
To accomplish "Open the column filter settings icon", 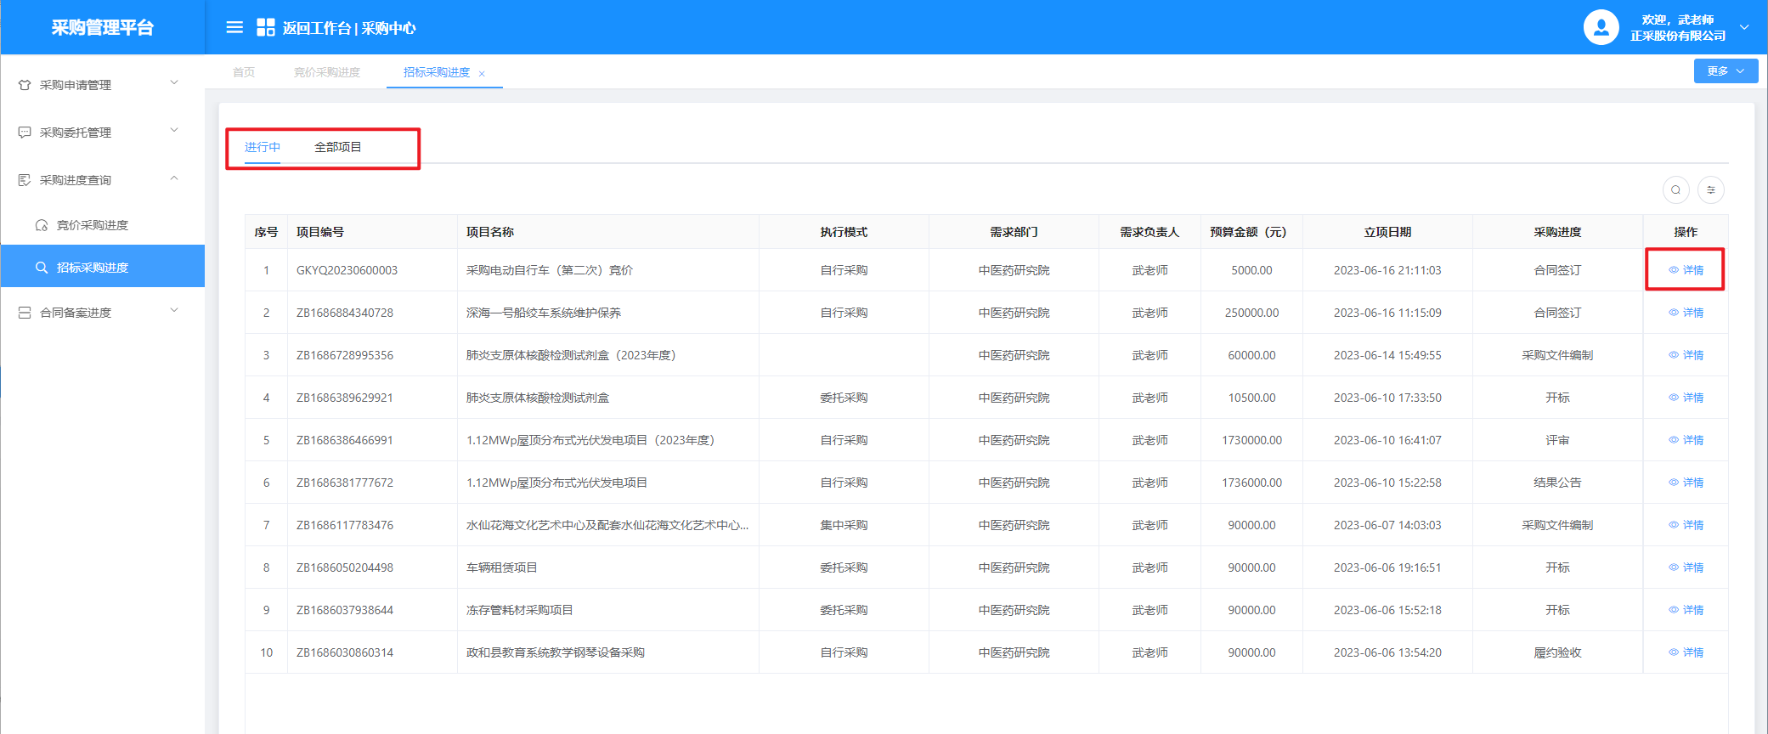I will 1711,189.
